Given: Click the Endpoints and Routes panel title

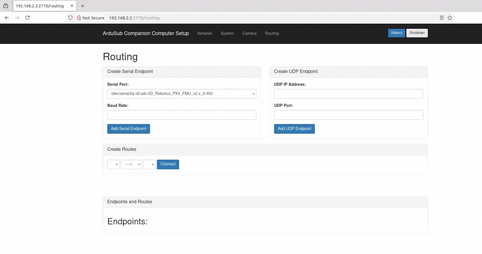Looking at the screenshot, I should point(129,202).
